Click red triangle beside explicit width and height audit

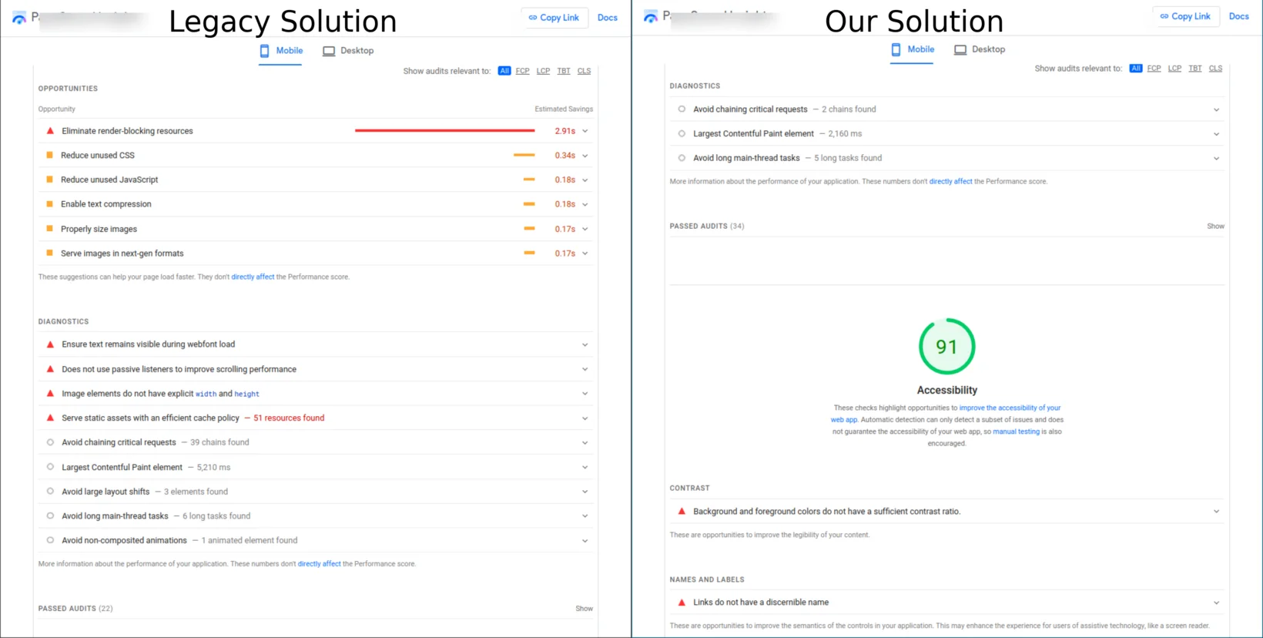50,393
